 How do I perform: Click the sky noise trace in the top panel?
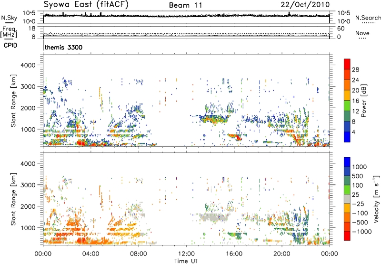pos(186,16)
